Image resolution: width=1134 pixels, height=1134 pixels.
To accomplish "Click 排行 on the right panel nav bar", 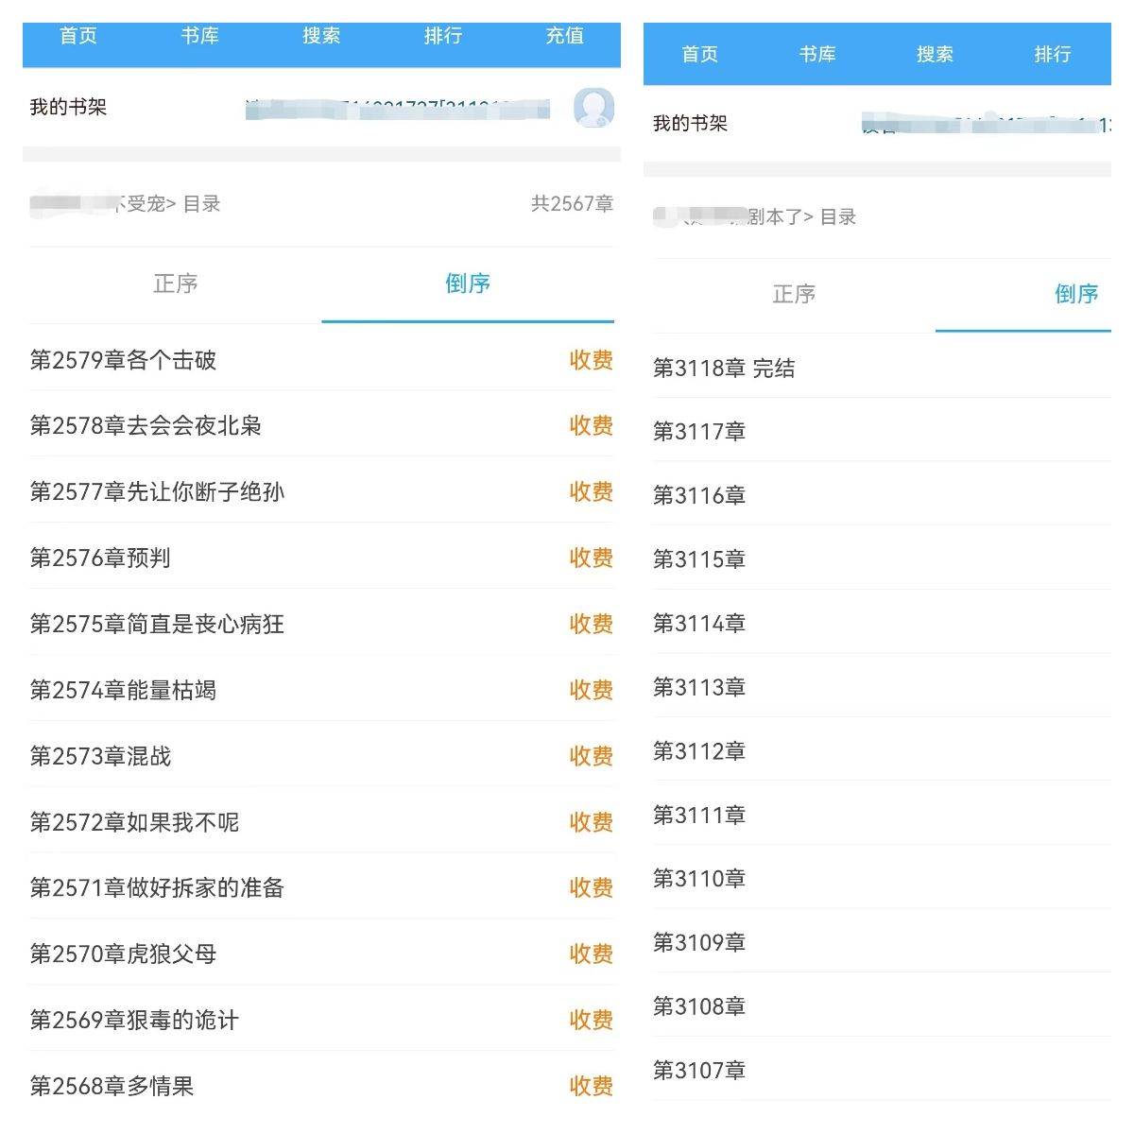I will (x=1052, y=54).
